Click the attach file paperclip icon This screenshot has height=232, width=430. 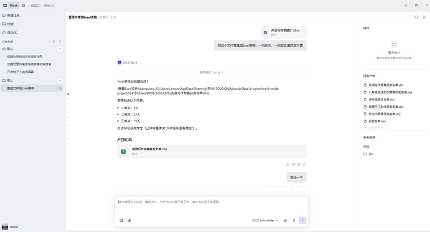(x=130, y=221)
